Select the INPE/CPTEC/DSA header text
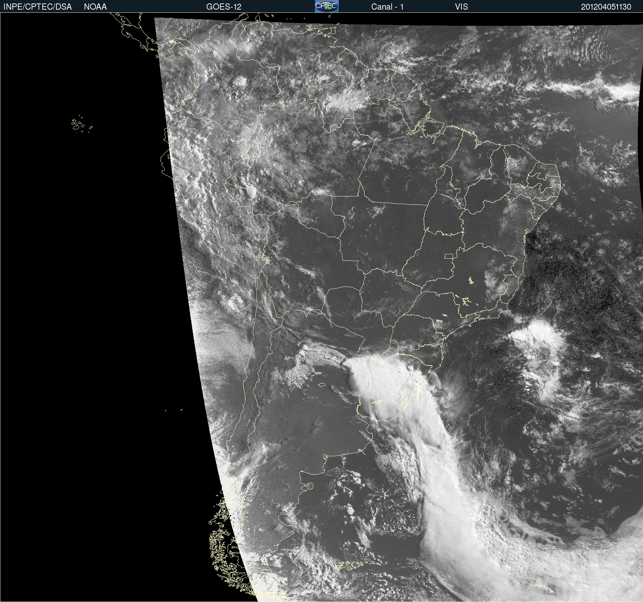Viewport: 643px width, 602px height. (37, 7)
